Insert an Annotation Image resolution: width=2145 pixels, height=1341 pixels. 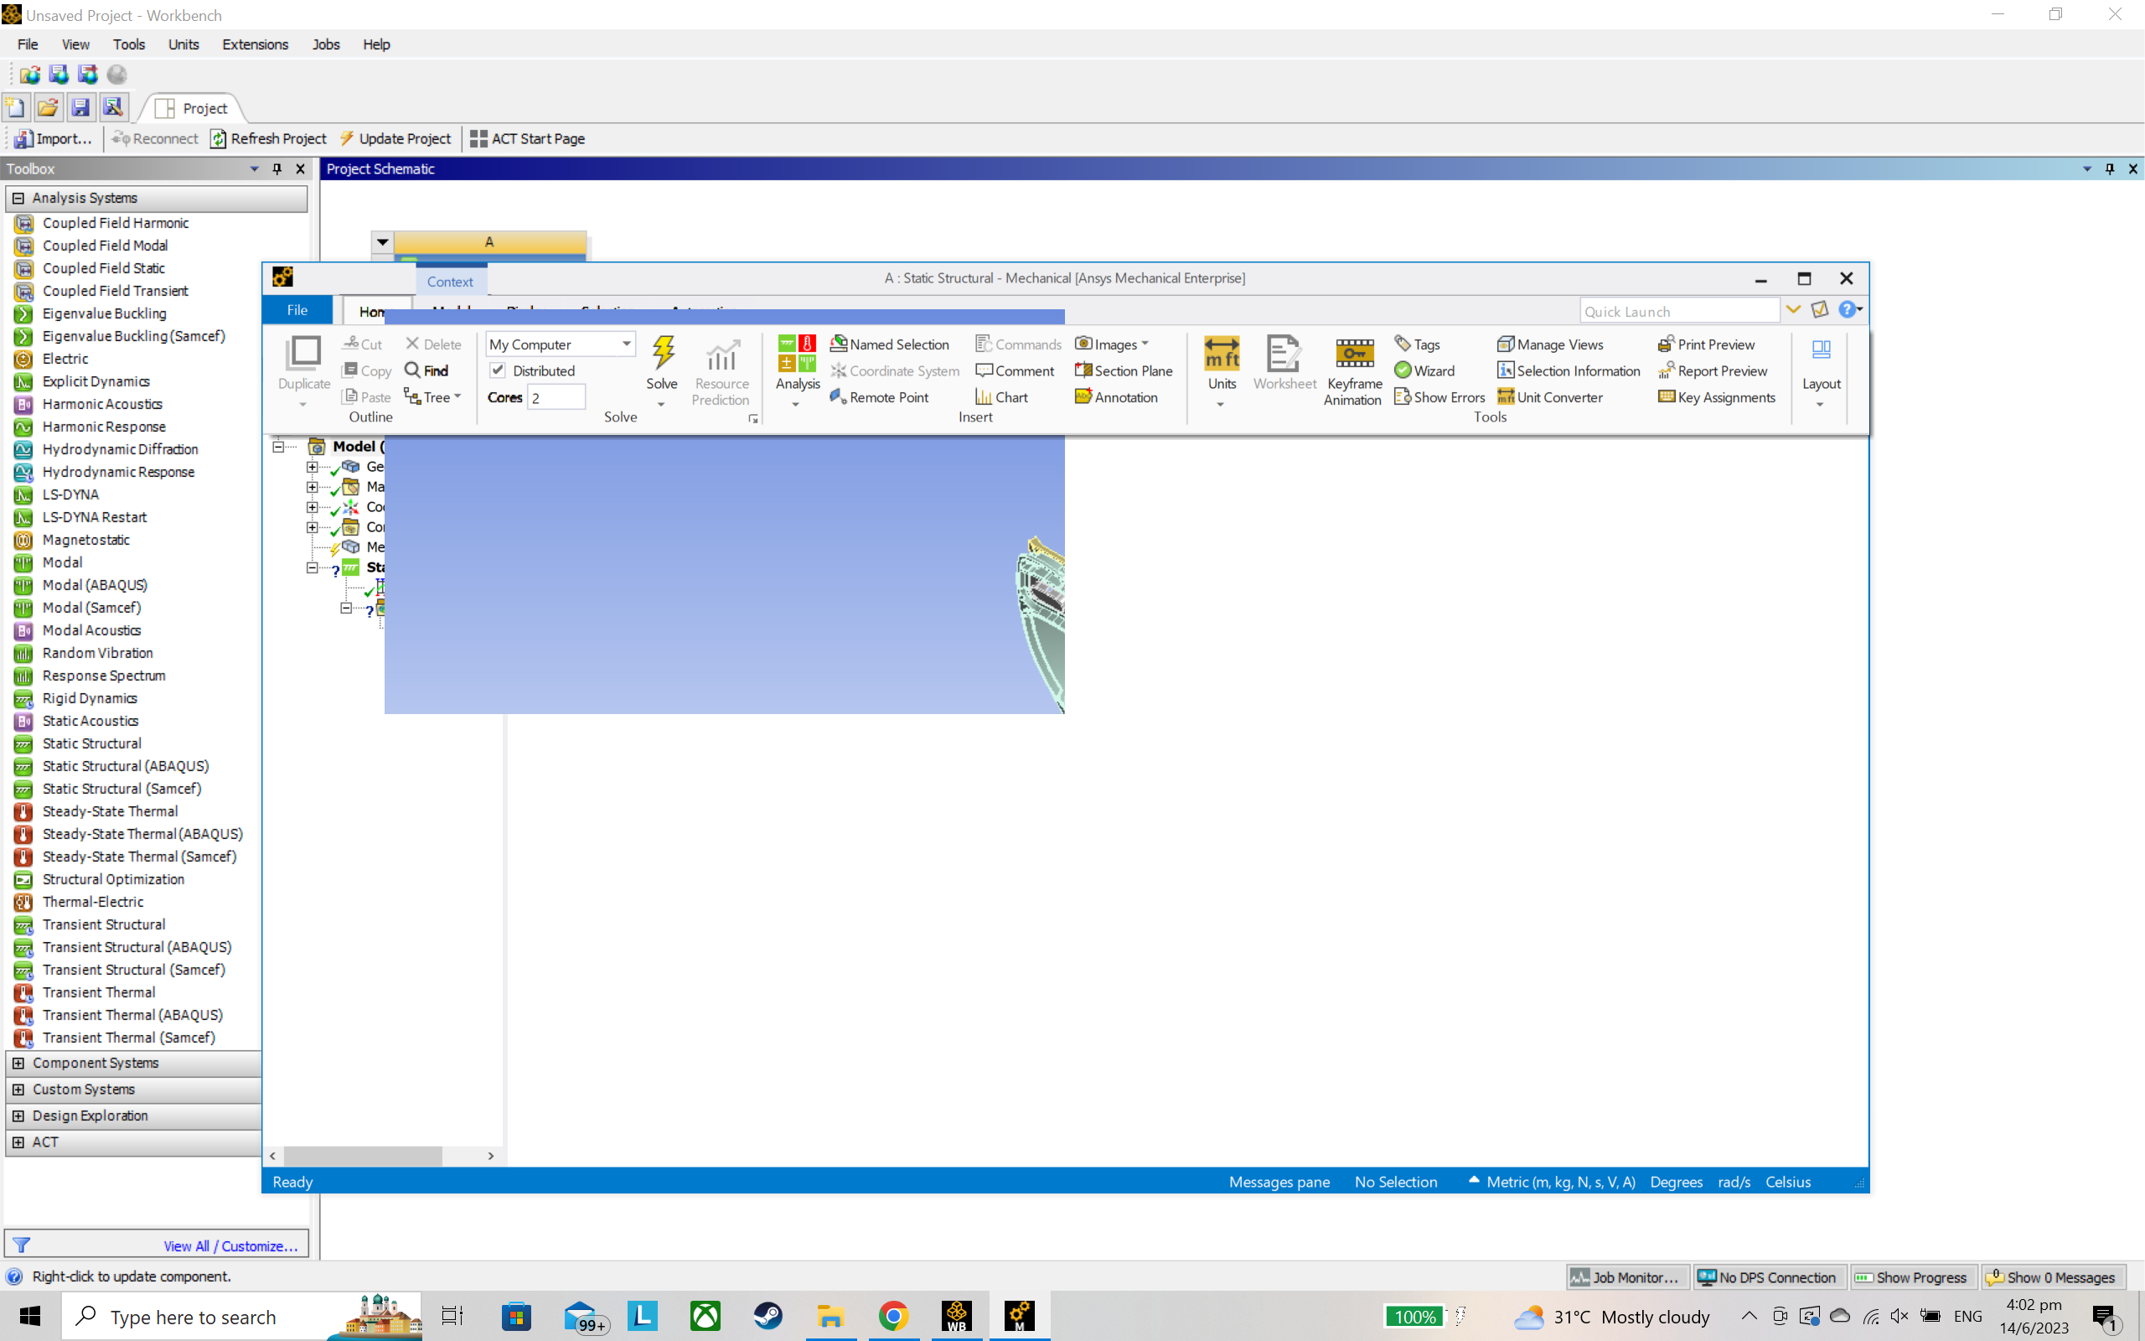tap(1116, 397)
